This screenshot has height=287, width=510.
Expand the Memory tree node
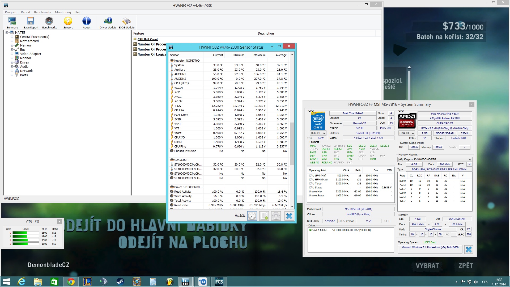click(12, 45)
